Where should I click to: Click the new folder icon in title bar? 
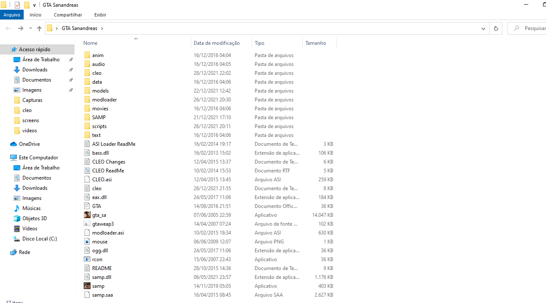click(x=27, y=5)
